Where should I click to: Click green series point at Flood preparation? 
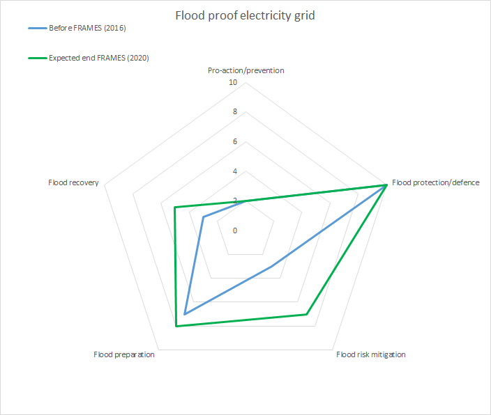176,327
